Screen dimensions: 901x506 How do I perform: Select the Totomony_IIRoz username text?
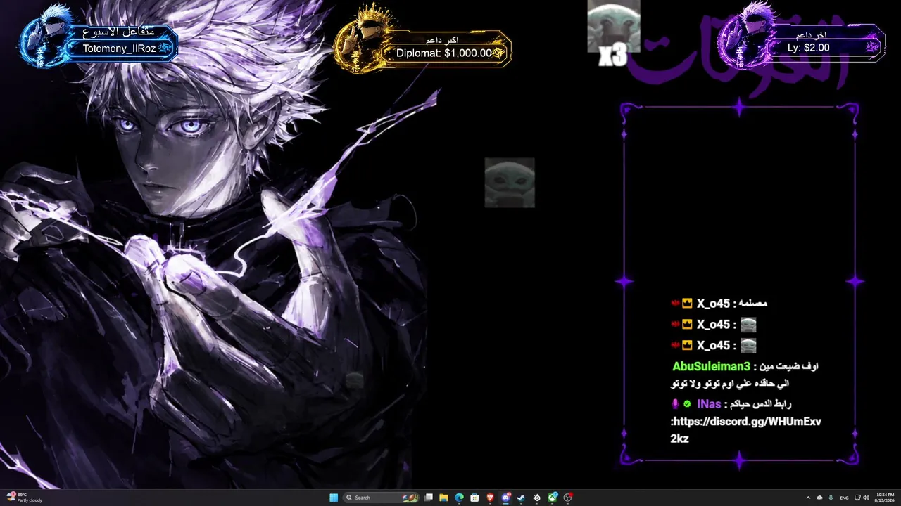point(119,49)
